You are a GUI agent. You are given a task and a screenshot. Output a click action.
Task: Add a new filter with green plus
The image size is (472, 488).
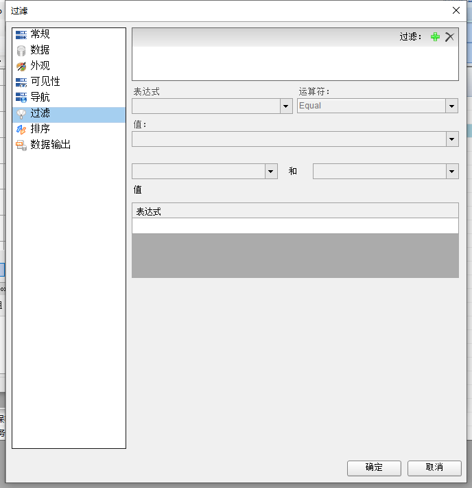[x=435, y=37]
